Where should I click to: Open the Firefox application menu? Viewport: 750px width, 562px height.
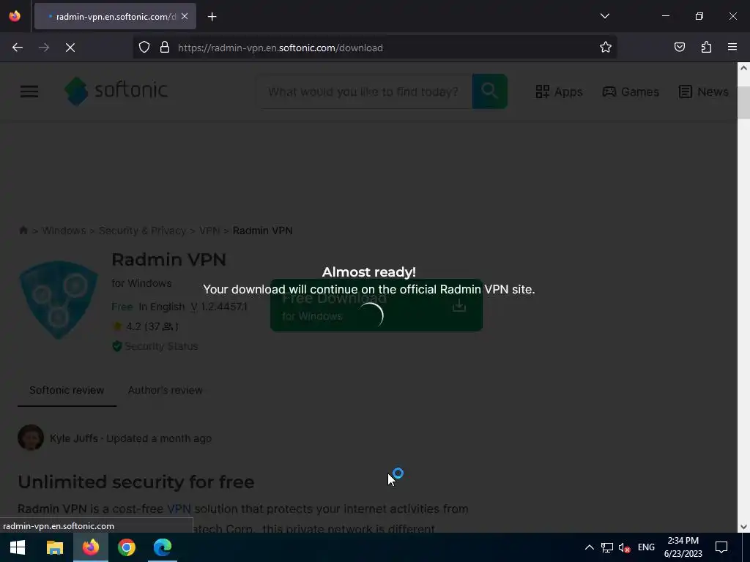coord(732,48)
